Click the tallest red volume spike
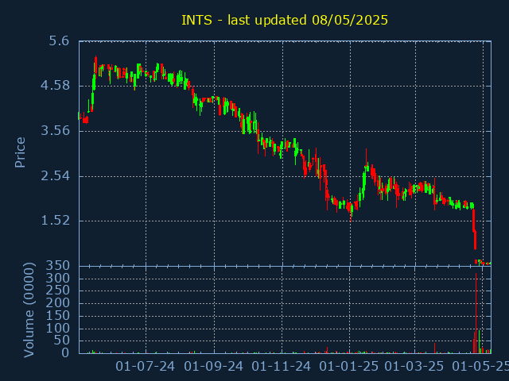509x381 pixels. (476, 313)
